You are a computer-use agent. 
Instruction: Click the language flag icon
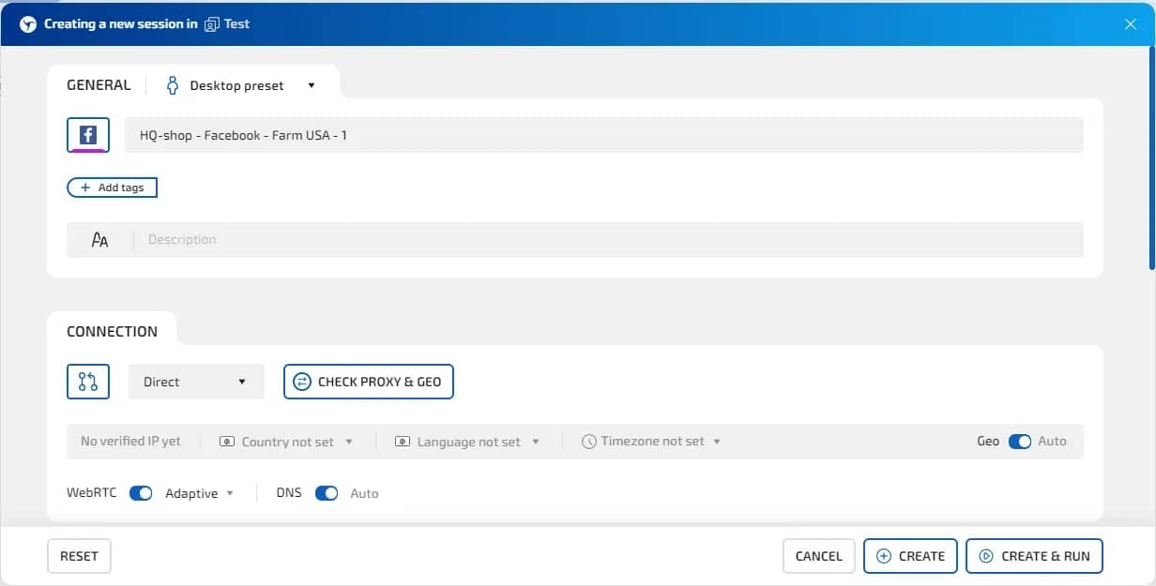tap(403, 442)
